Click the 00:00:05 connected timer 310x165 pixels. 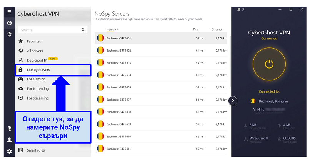click(x=290, y=138)
